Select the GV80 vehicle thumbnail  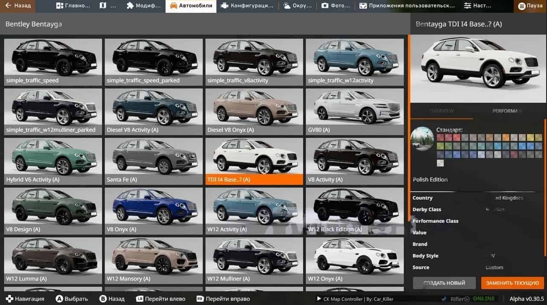[355, 112]
